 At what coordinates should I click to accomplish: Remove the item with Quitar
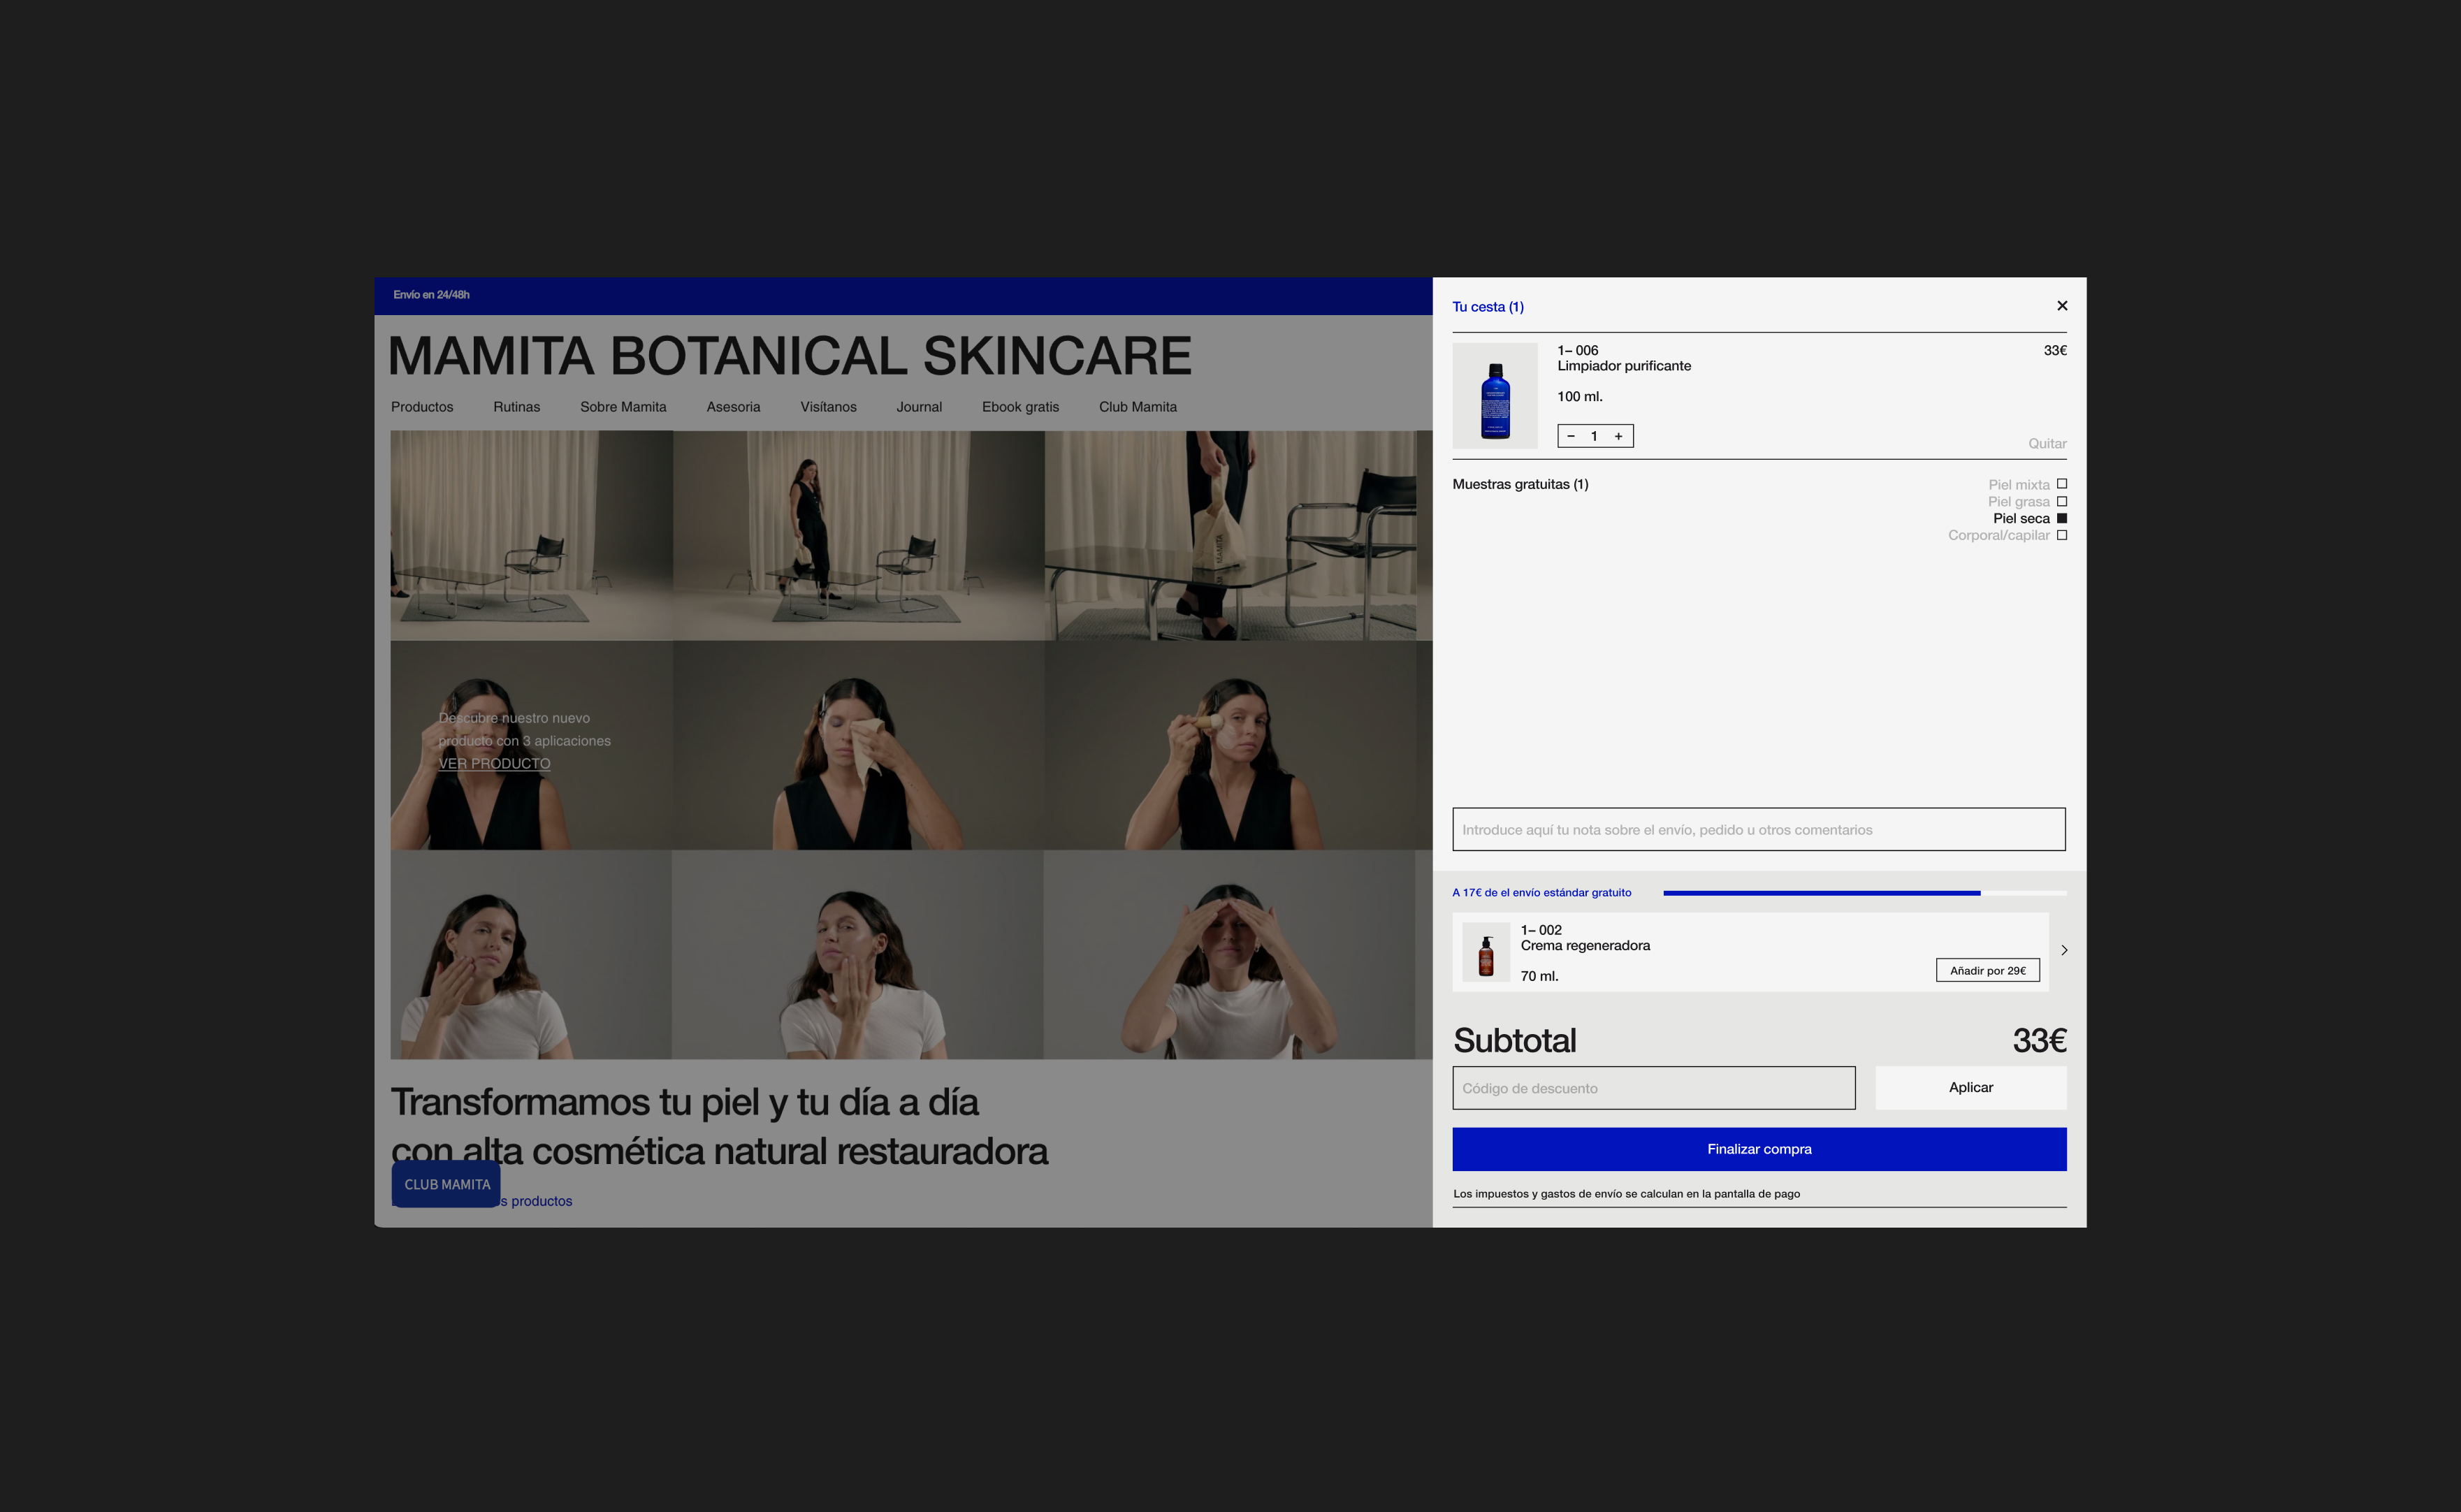tap(2047, 443)
